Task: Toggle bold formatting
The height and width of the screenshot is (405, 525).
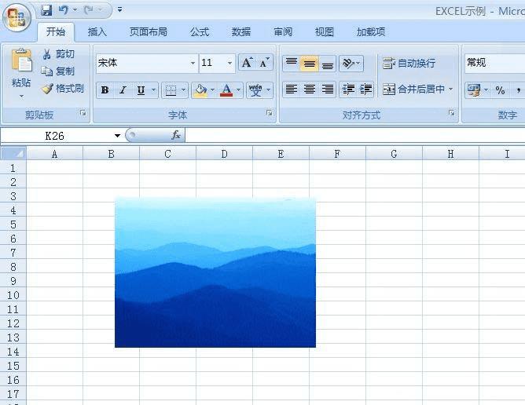Action: point(105,90)
